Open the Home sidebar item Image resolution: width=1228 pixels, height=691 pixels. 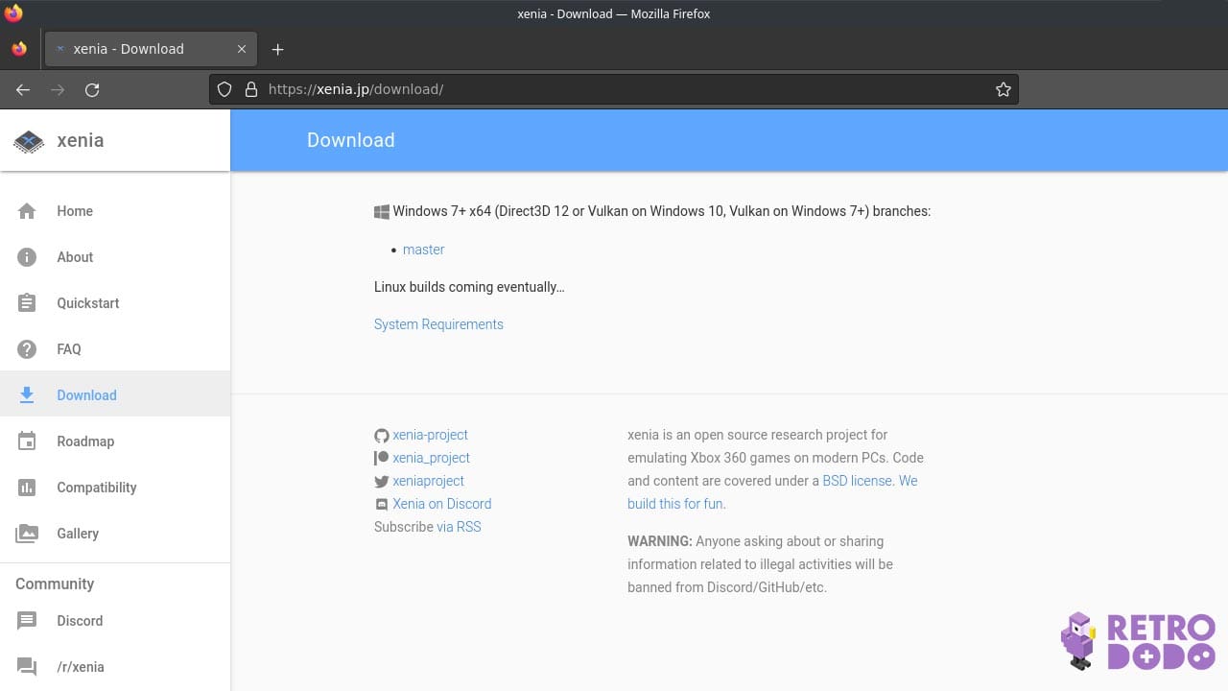click(x=115, y=211)
